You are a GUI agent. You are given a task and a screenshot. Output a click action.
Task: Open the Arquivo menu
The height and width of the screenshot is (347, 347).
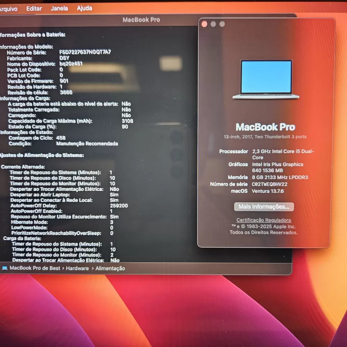click(8, 9)
